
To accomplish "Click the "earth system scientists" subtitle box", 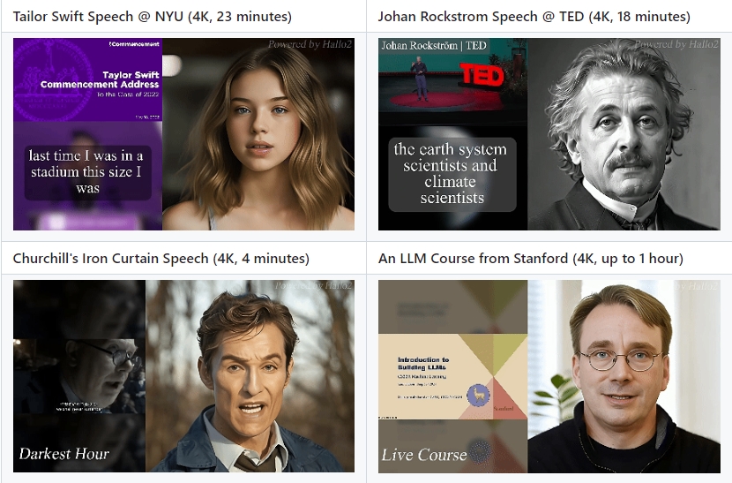I will [452, 174].
